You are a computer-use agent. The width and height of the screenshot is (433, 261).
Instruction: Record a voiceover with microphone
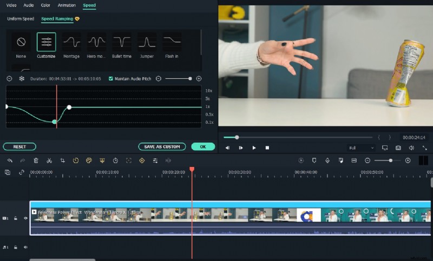pos(327,160)
